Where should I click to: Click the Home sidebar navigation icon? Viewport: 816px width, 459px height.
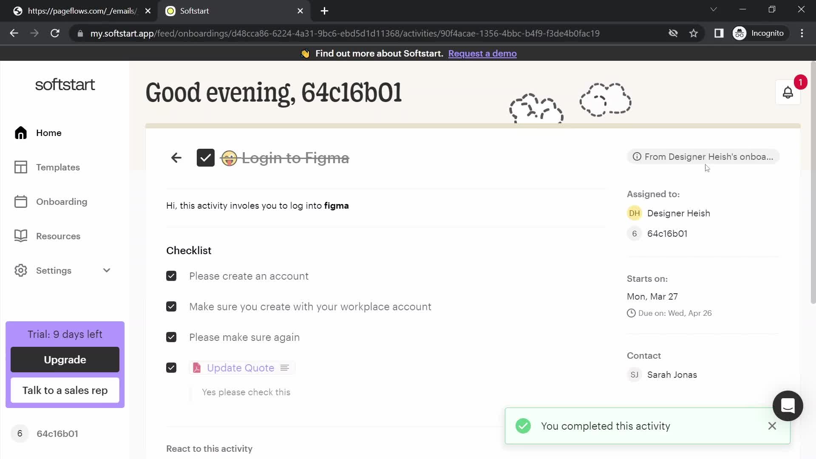click(21, 133)
